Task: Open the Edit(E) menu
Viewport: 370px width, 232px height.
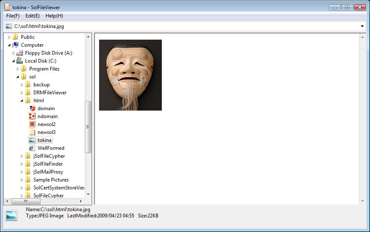Action: pos(32,16)
